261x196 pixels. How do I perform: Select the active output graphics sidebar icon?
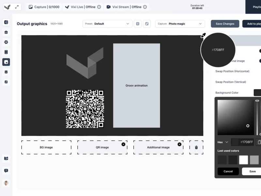tap(6, 62)
